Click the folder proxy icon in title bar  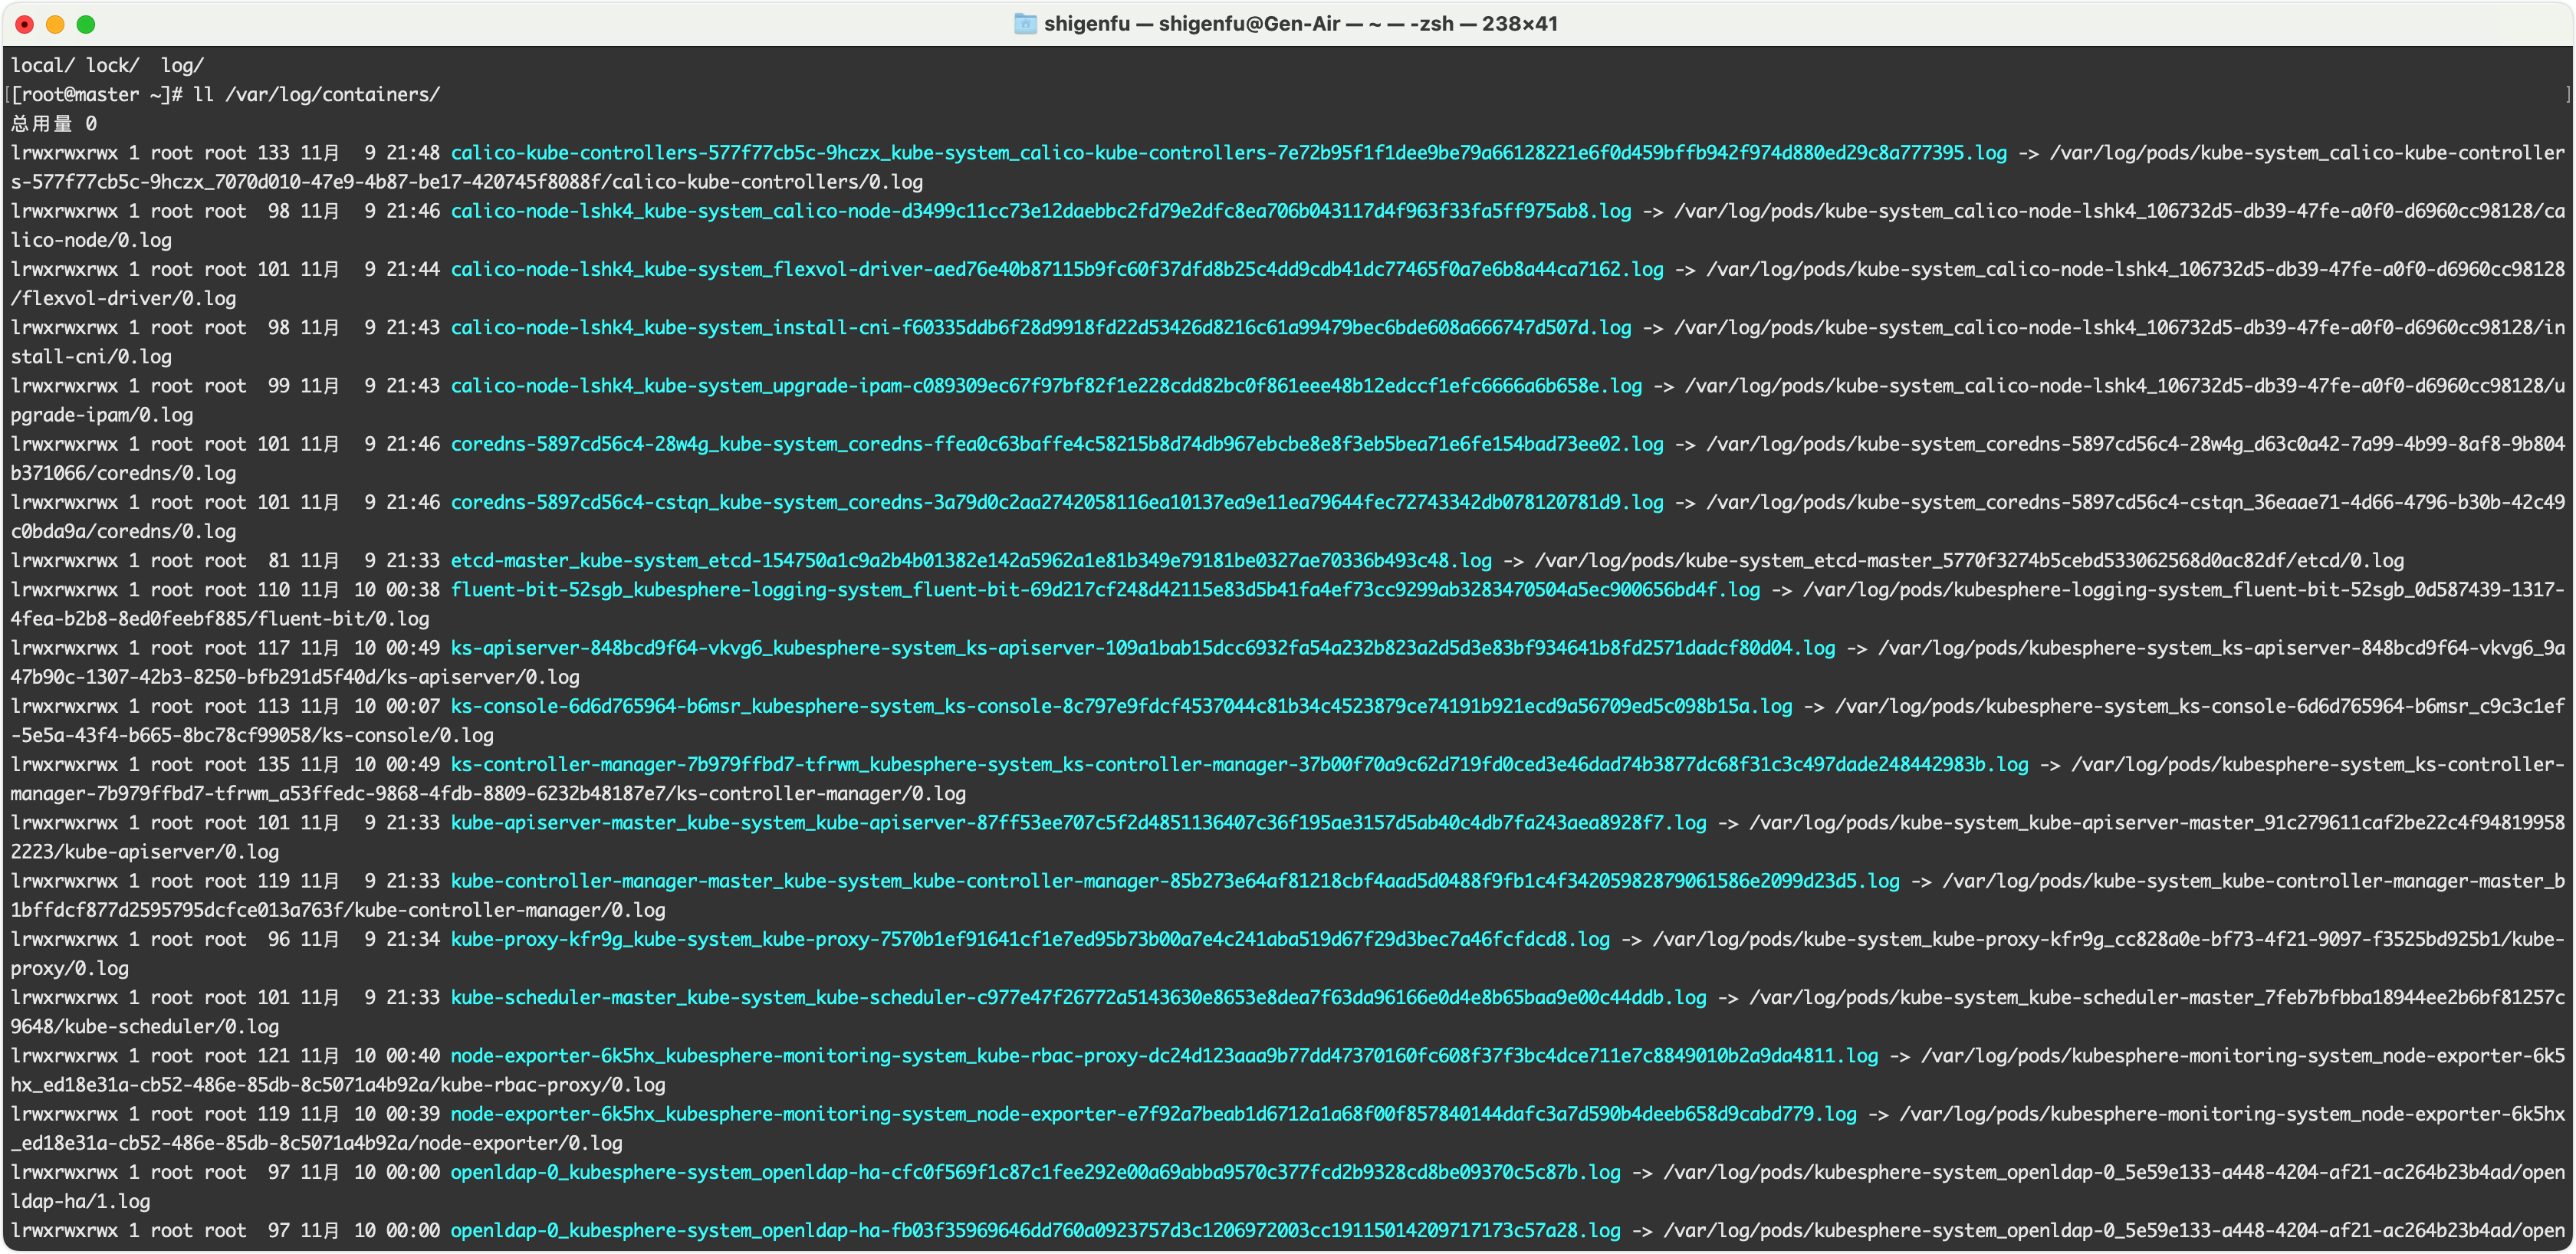pos(1025,24)
